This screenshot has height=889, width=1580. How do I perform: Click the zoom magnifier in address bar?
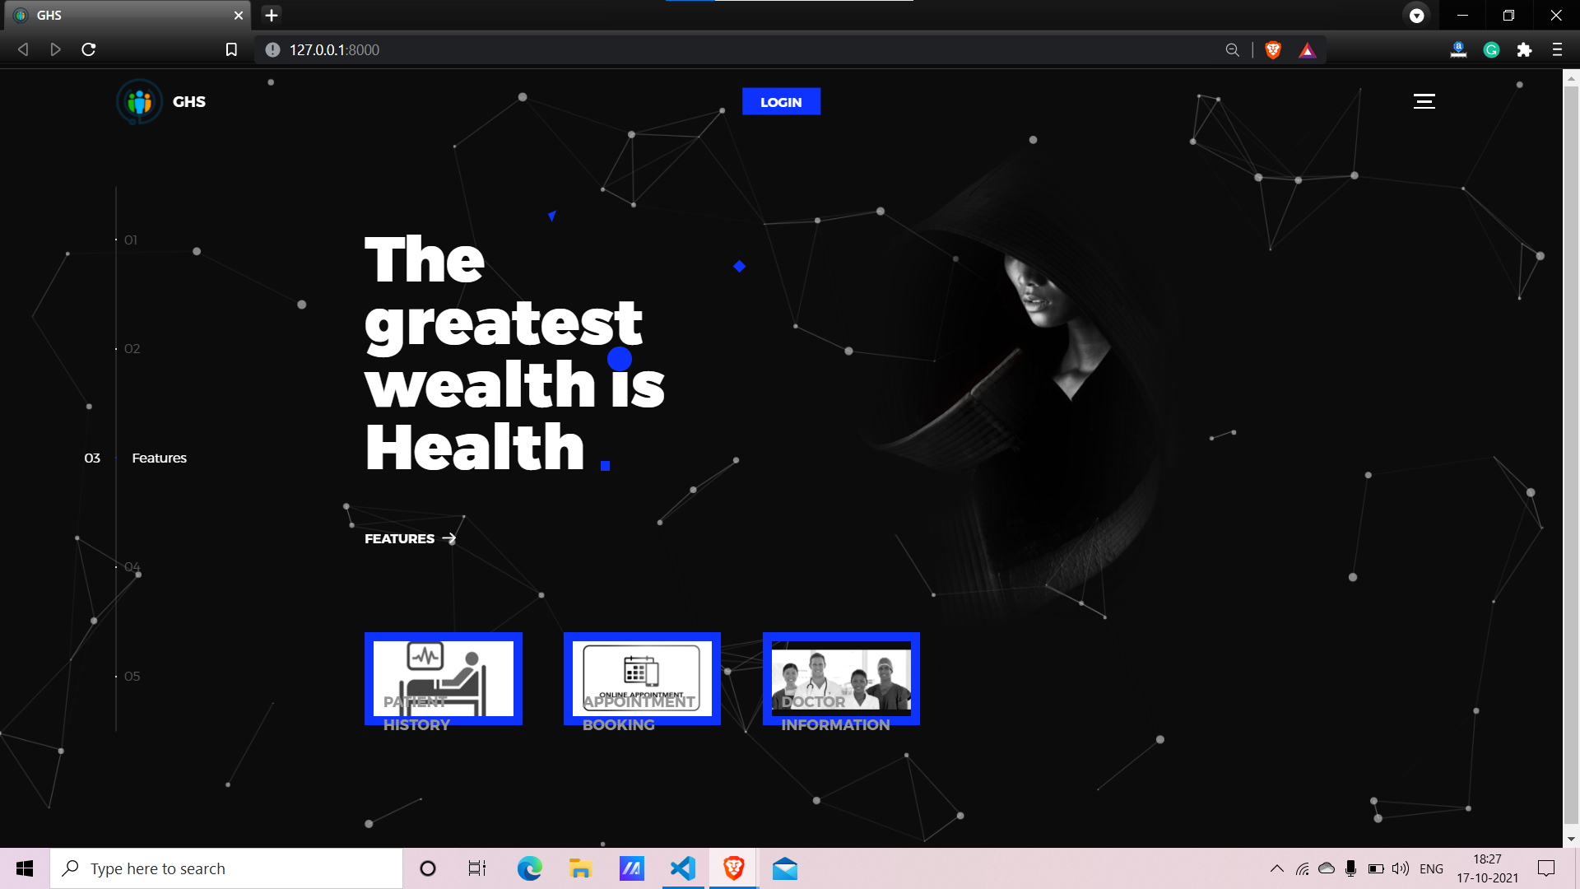[1232, 50]
